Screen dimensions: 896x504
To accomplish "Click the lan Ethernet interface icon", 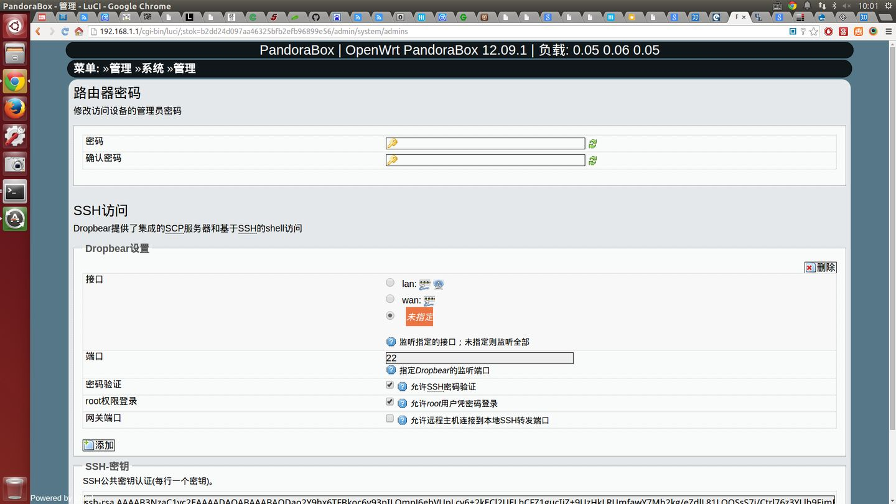I will coord(424,284).
